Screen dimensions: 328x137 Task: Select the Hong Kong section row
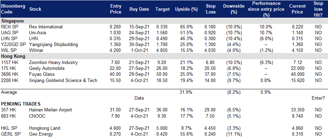point(164,56)
